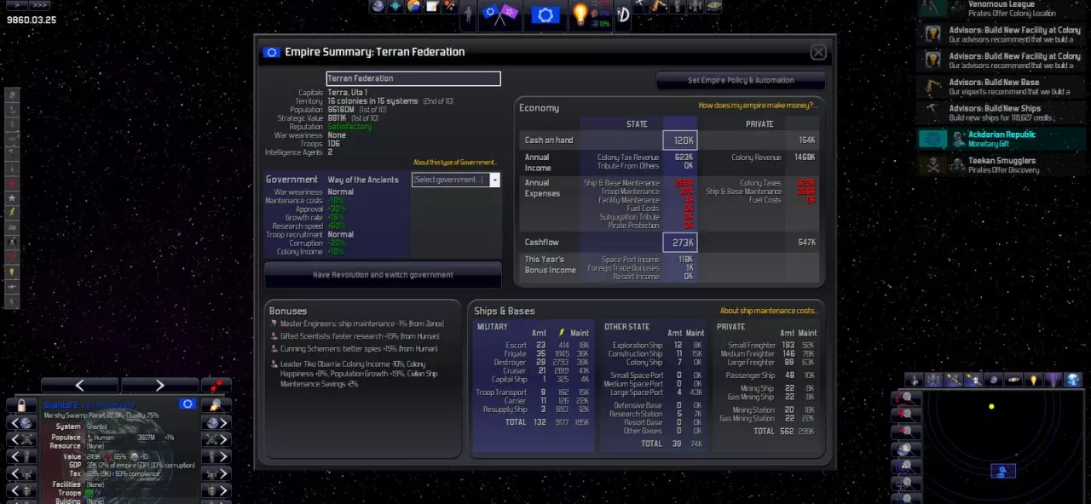Click the blue empire flag icon in top toolbar
1091x504 pixels.
(x=545, y=14)
